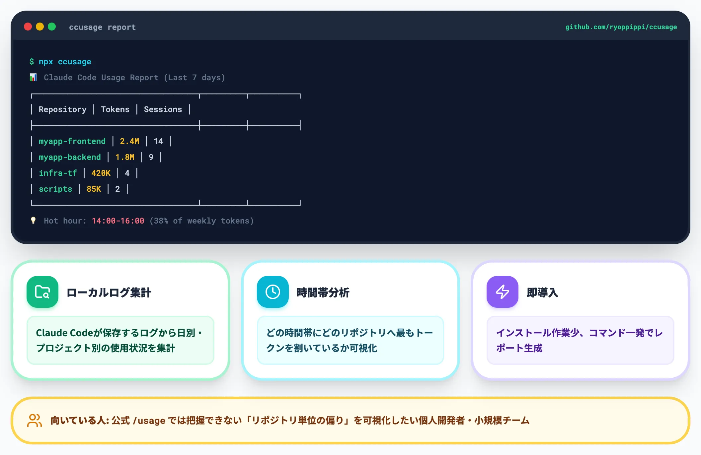
Task: Click the cyan clock icon
Action: pyautogui.click(x=273, y=292)
